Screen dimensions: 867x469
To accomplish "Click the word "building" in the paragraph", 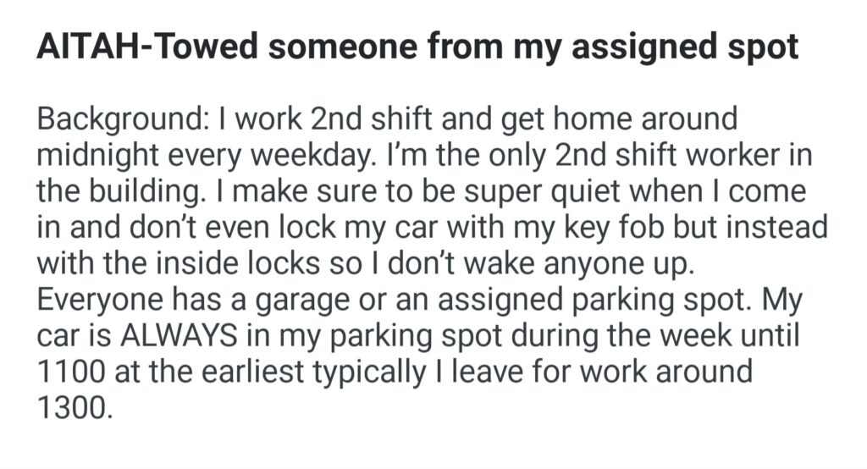I will coord(148,192).
